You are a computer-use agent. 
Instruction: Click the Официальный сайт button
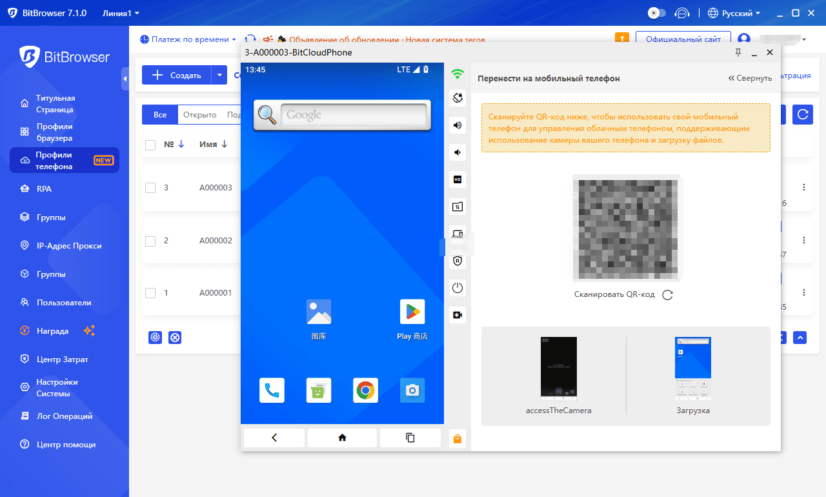683,39
